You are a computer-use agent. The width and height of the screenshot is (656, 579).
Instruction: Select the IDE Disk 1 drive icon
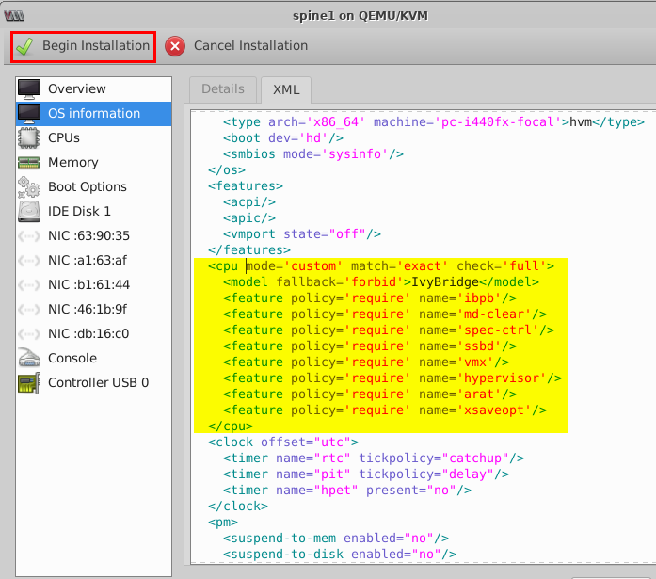point(29,211)
